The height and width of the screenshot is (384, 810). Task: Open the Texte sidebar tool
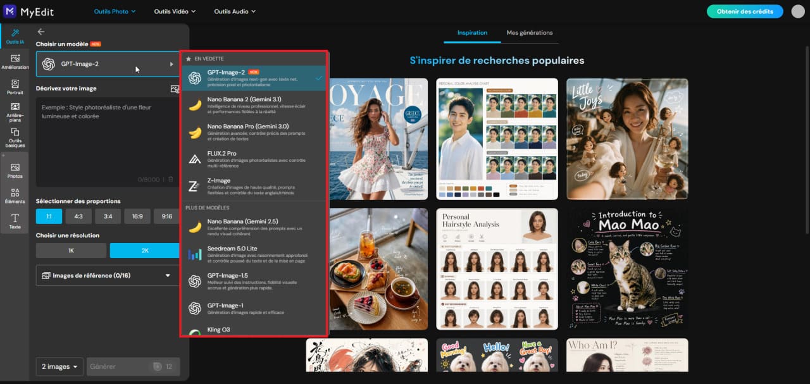click(15, 221)
